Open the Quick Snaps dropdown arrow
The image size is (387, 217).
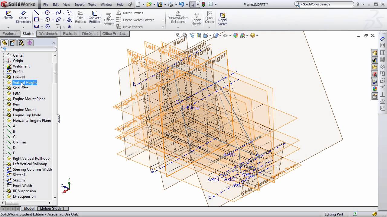[209, 27]
